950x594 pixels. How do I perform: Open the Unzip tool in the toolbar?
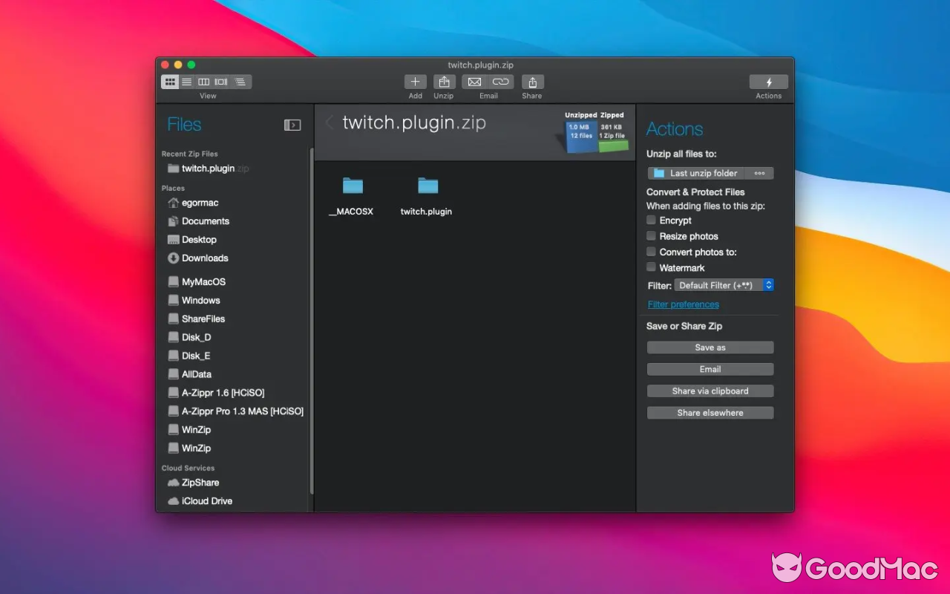pos(444,82)
